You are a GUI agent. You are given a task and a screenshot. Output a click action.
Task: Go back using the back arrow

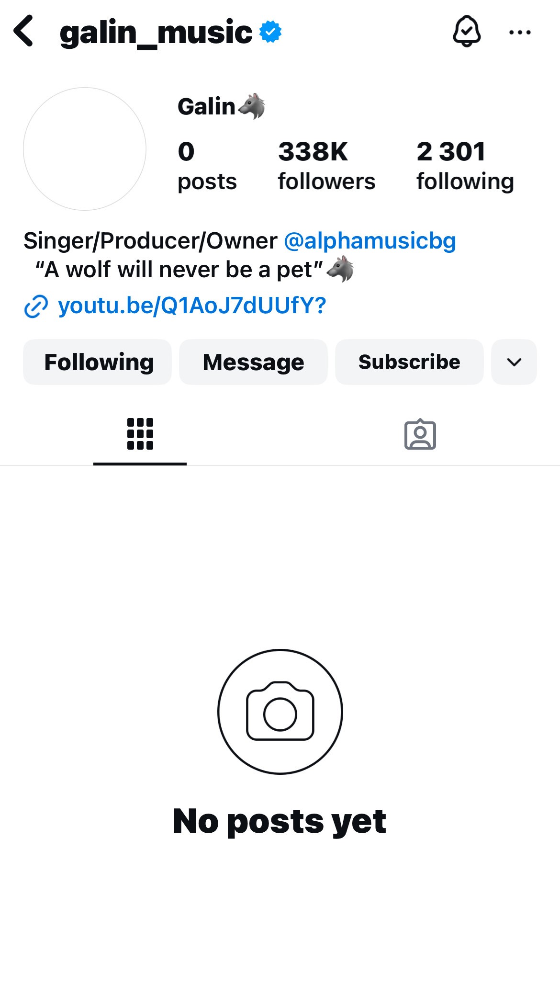24,32
